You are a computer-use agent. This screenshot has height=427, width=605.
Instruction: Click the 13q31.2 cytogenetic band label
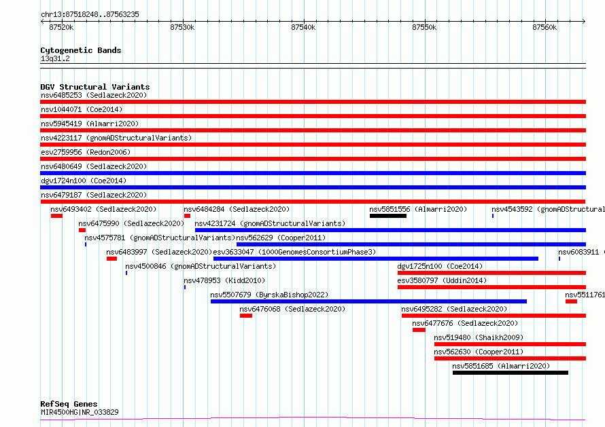55,58
